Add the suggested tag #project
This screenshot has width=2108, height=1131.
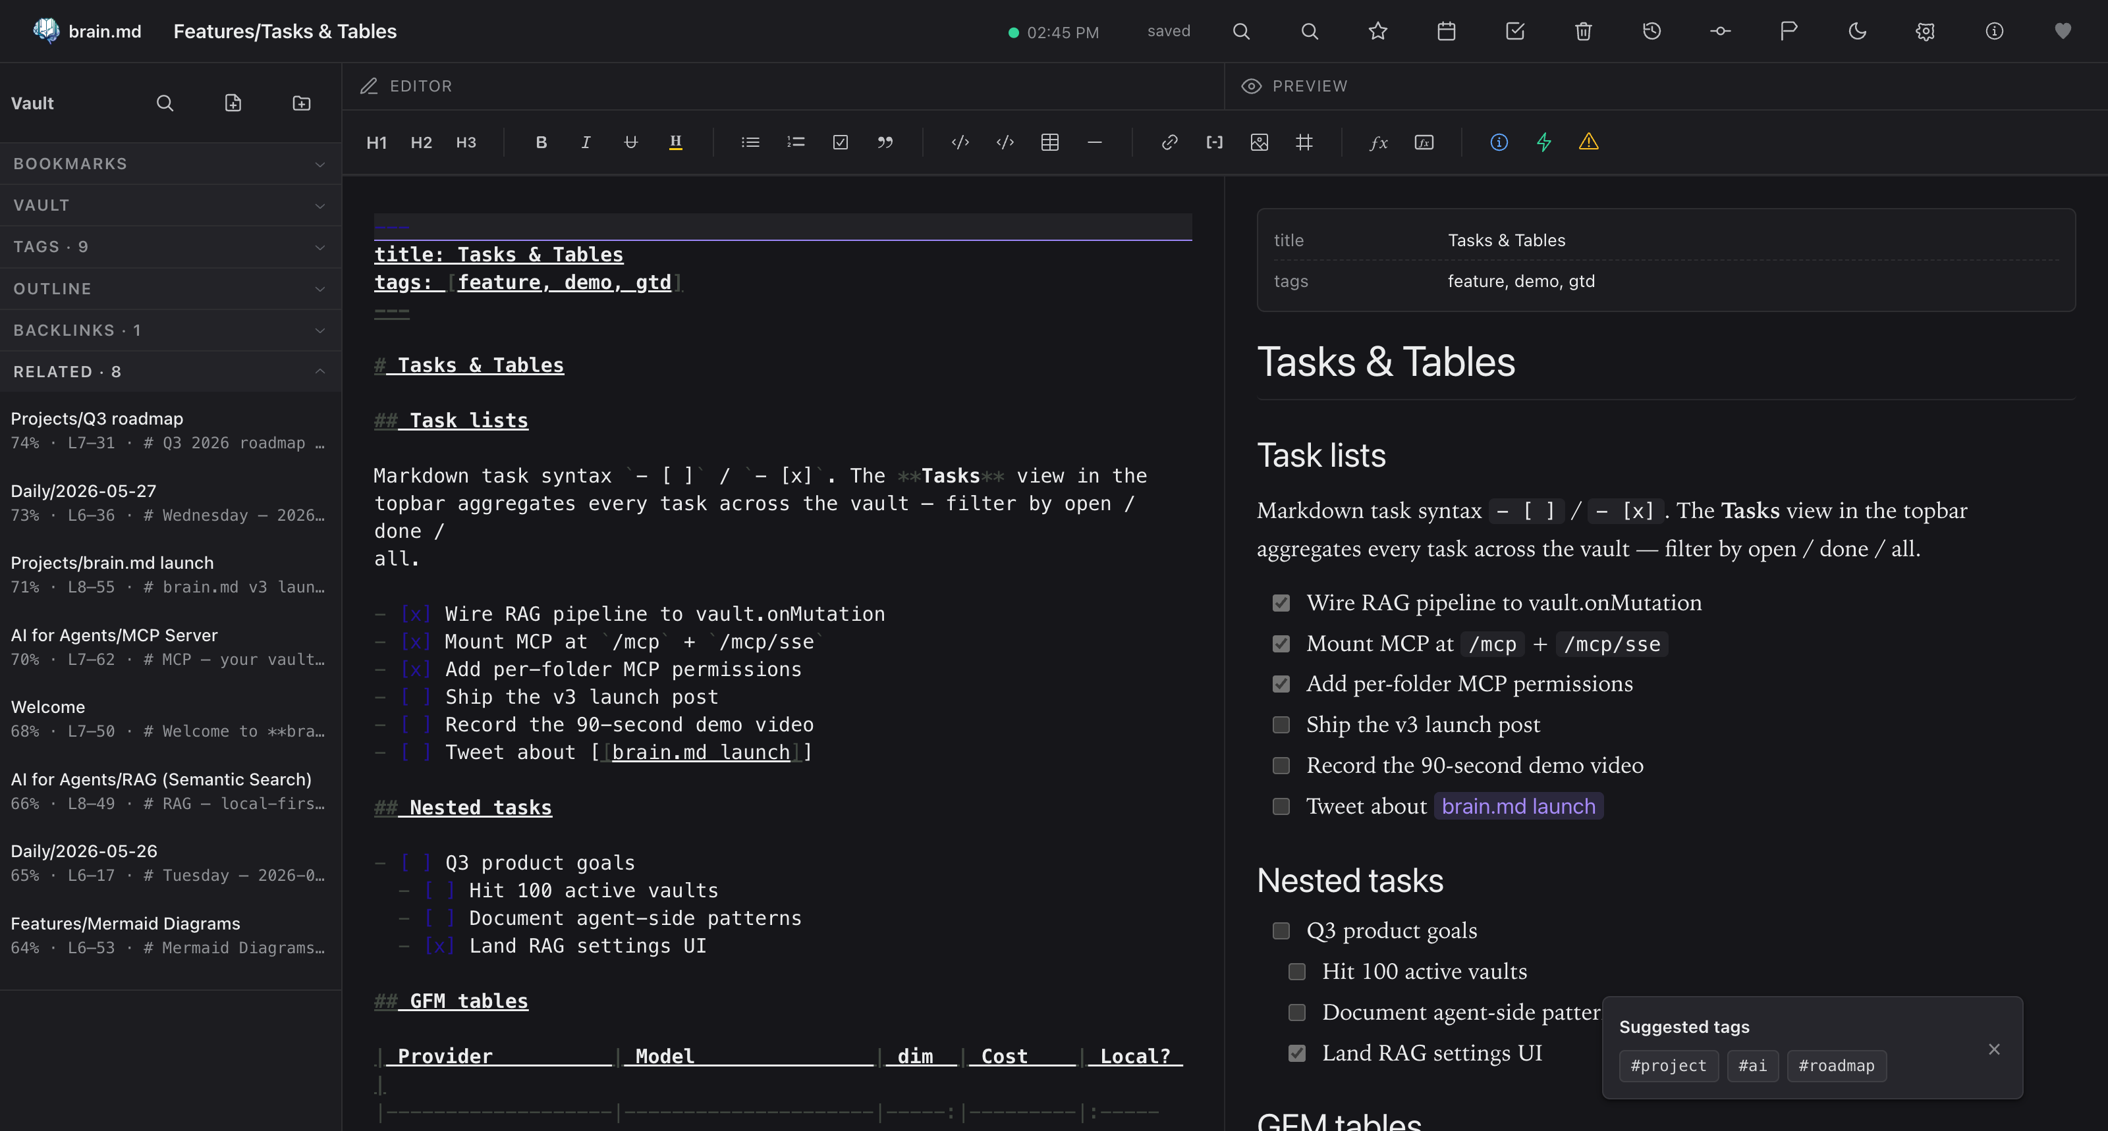point(1668,1066)
